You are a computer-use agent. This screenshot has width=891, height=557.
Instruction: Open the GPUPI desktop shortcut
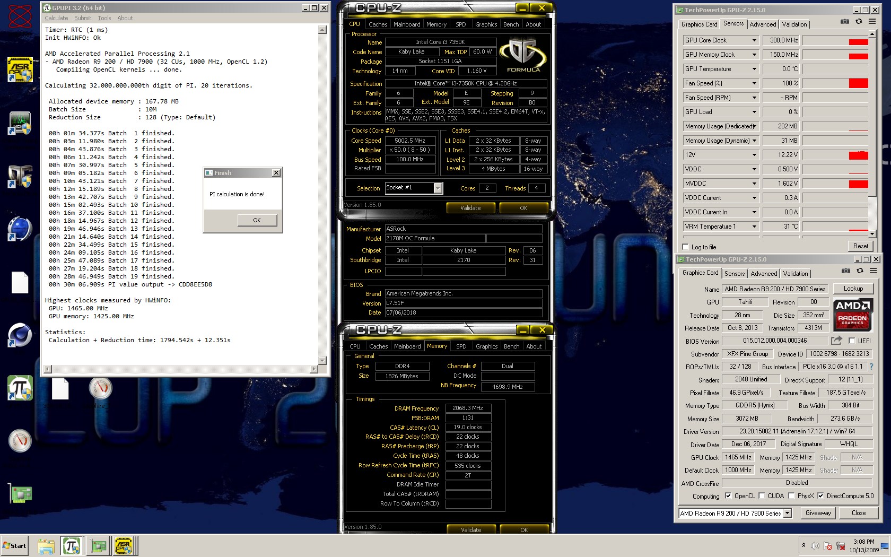tap(20, 388)
